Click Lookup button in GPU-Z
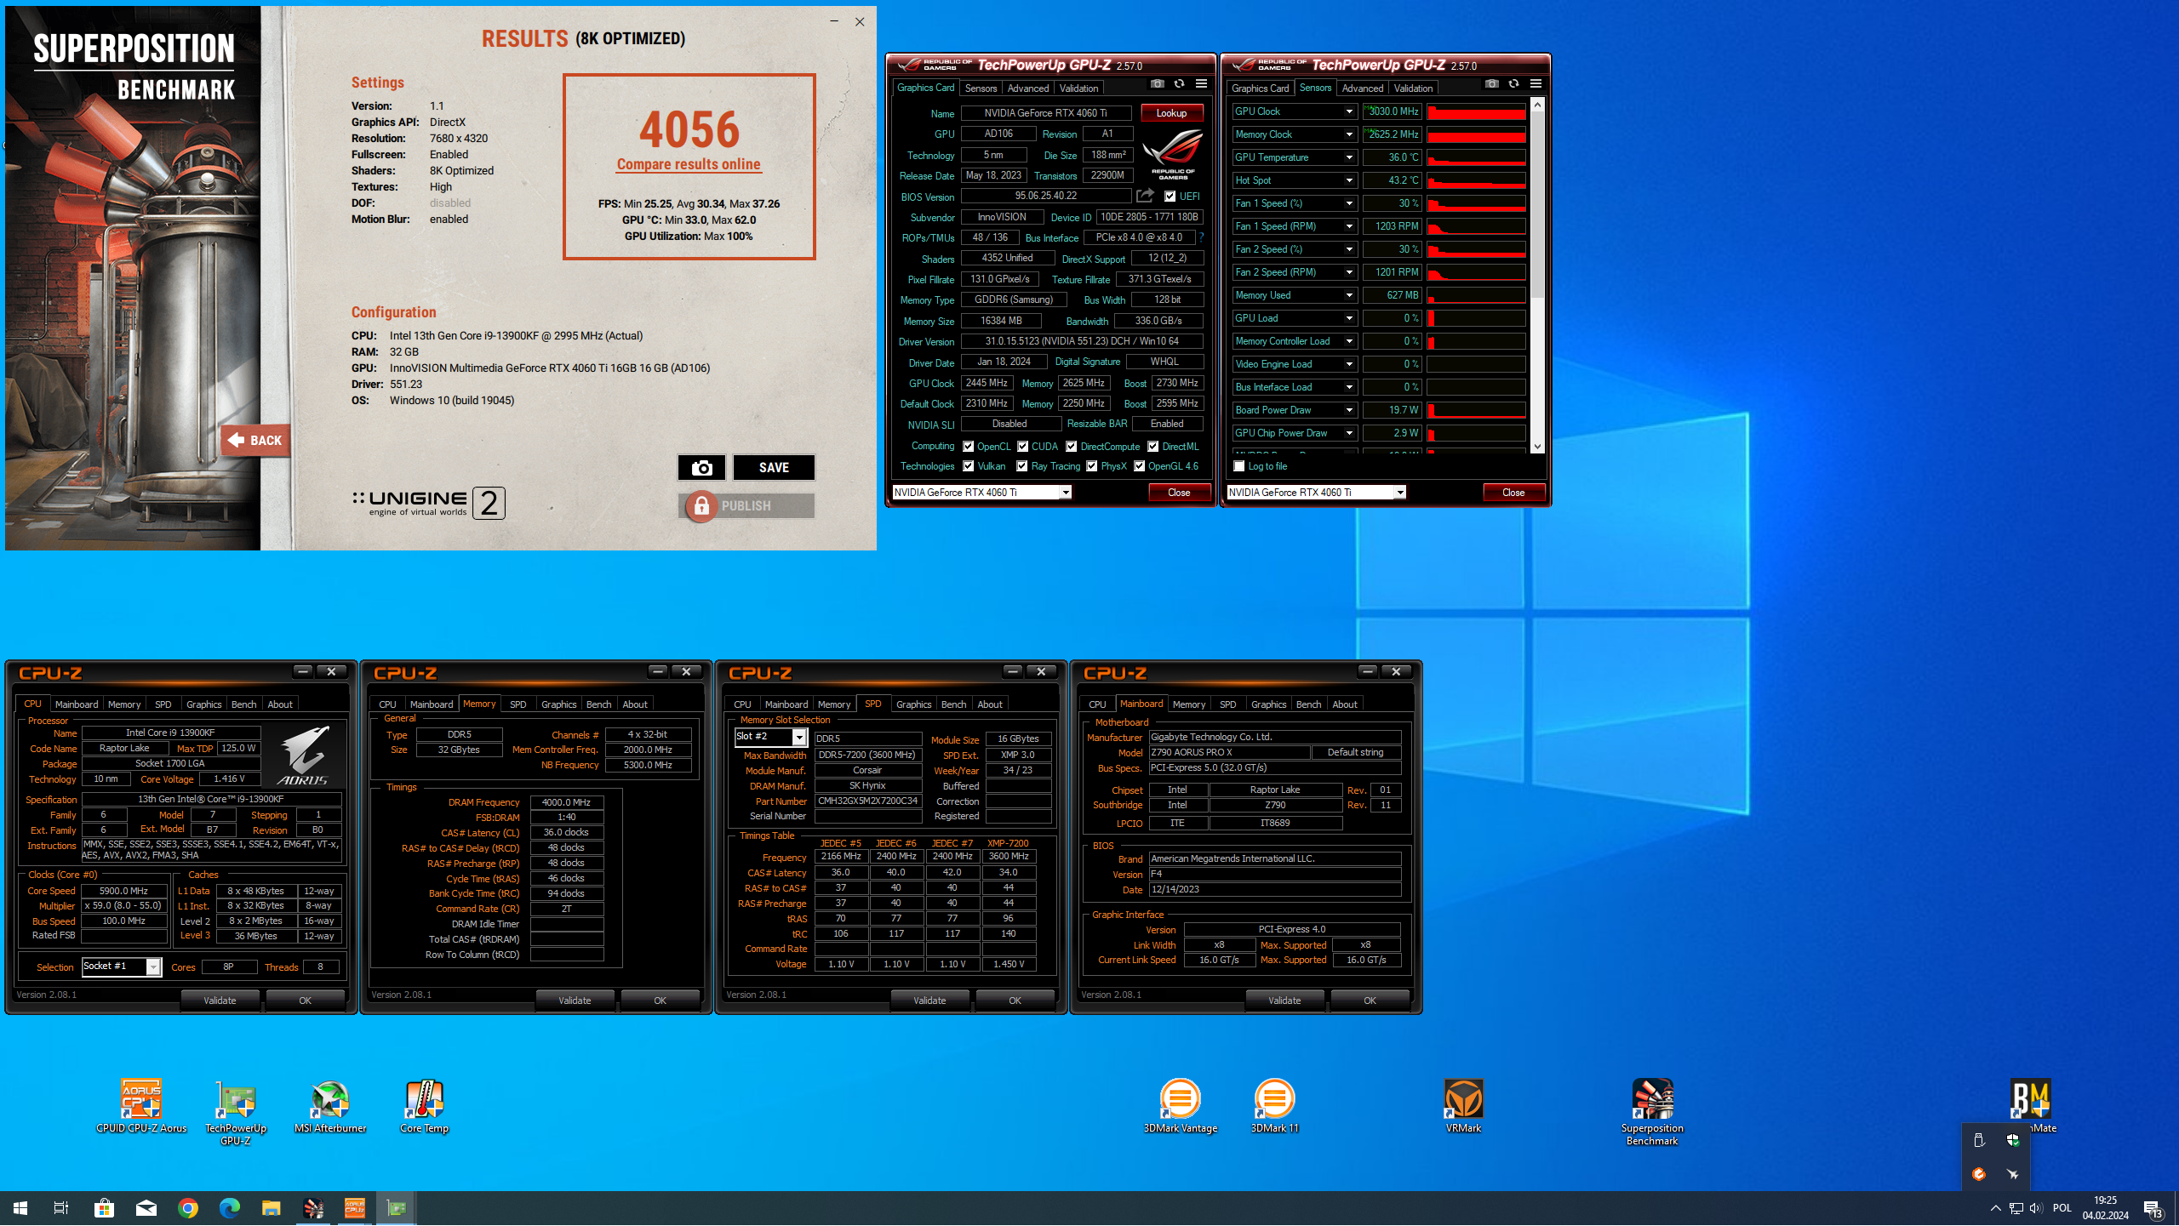Screen dimensions: 2179x1226 [x=1171, y=112]
